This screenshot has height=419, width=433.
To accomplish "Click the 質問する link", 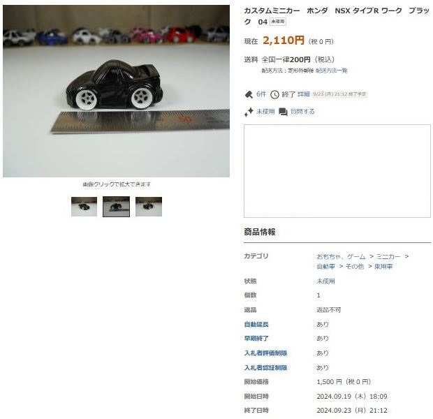I will click(x=302, y=112).
